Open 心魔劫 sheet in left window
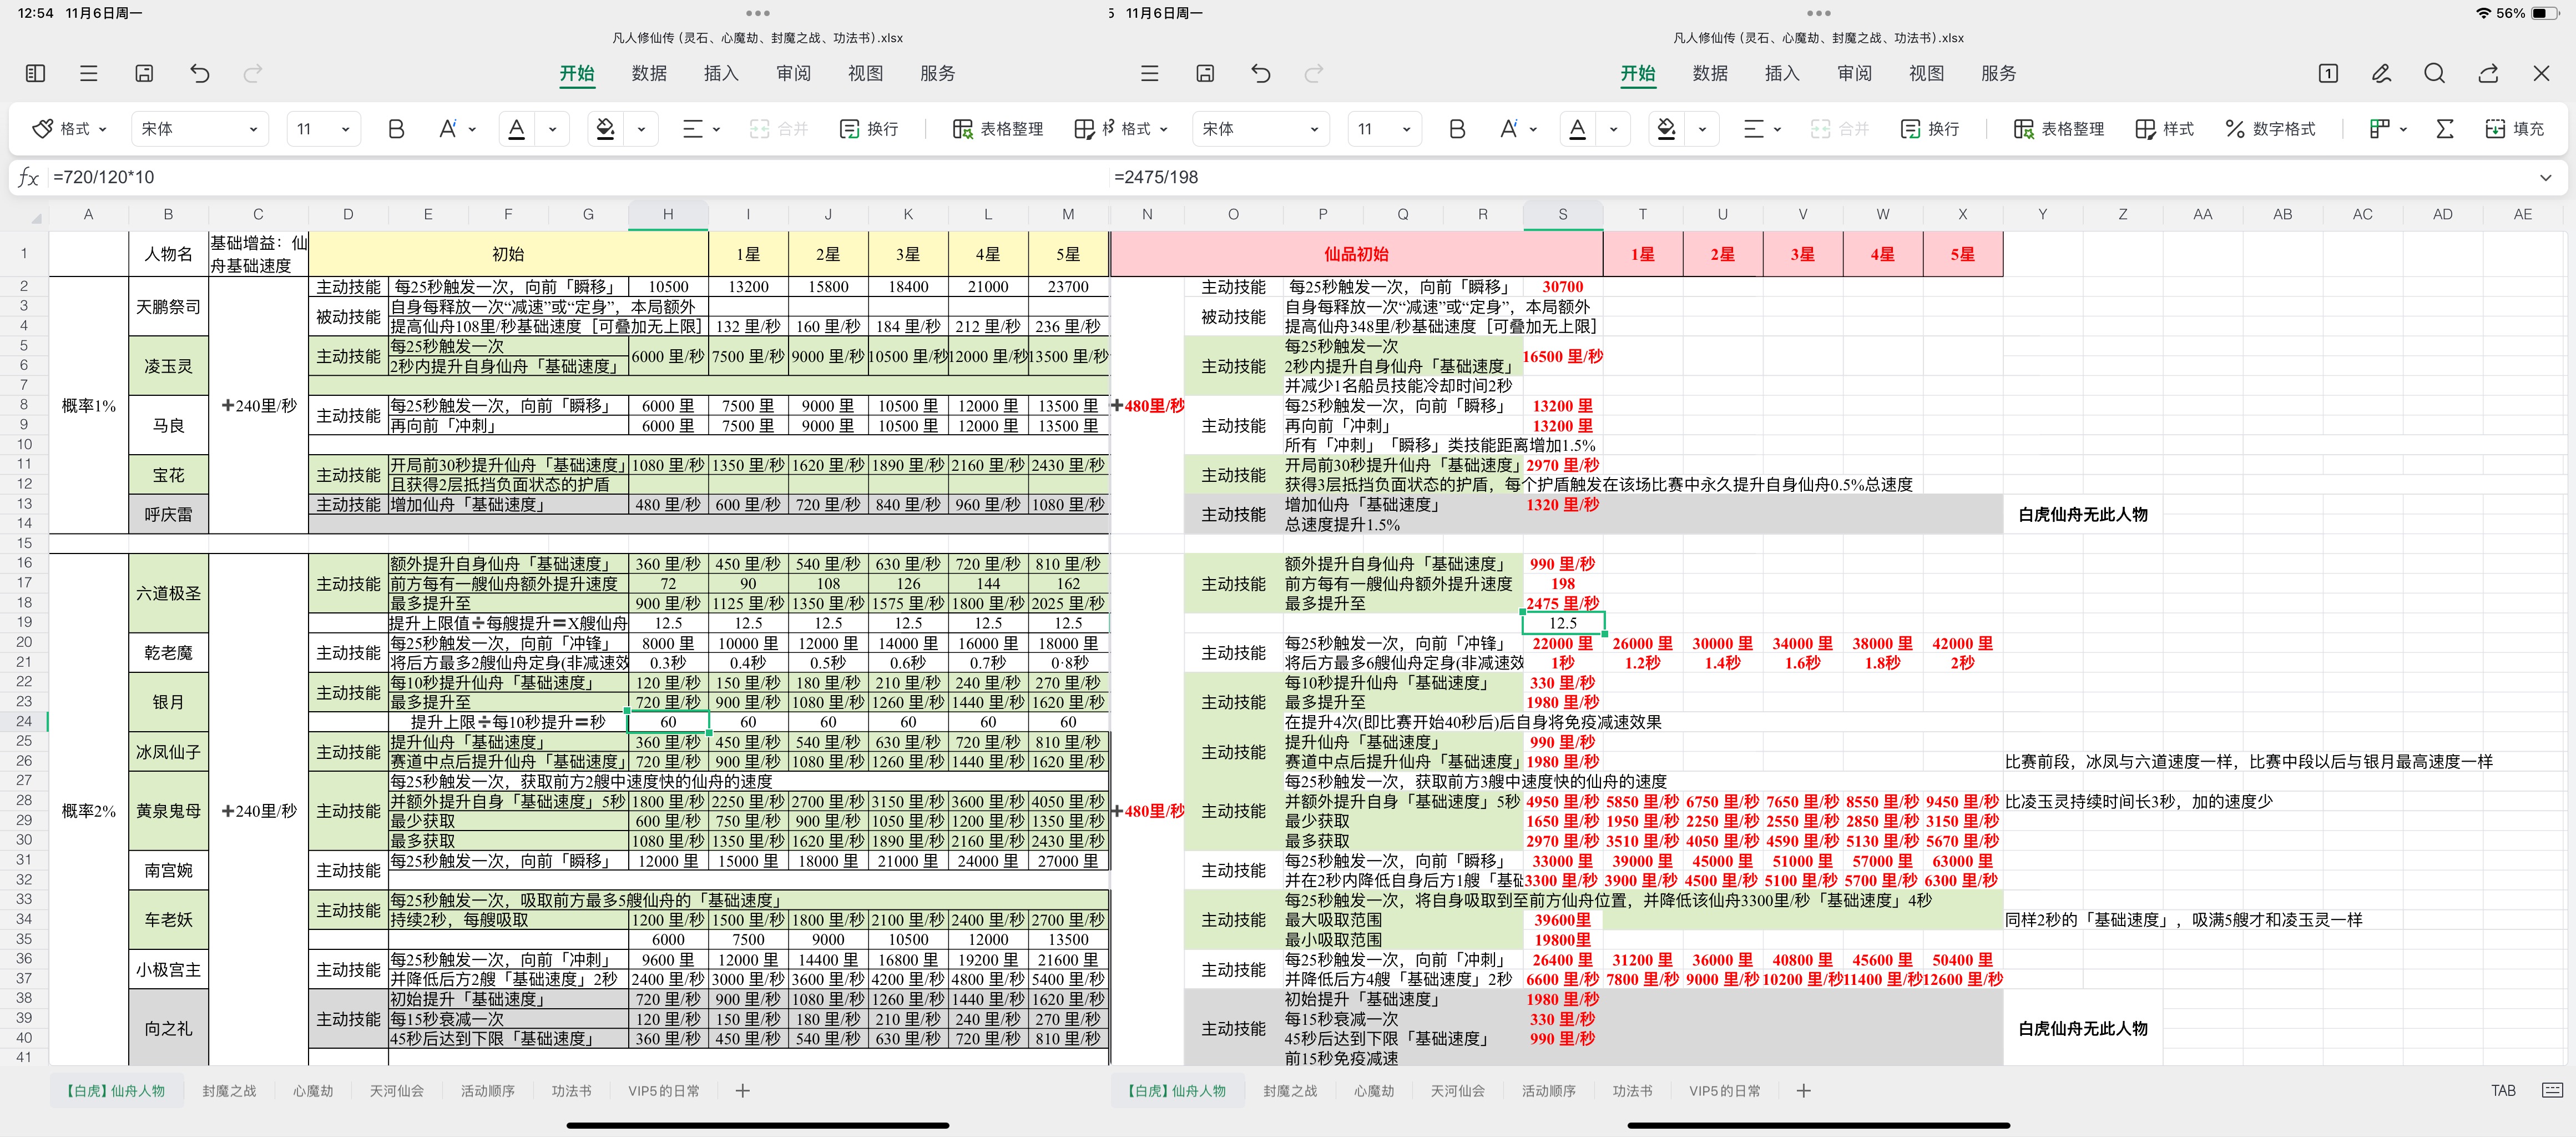 pyautogui.click(x=313, y=1091)
